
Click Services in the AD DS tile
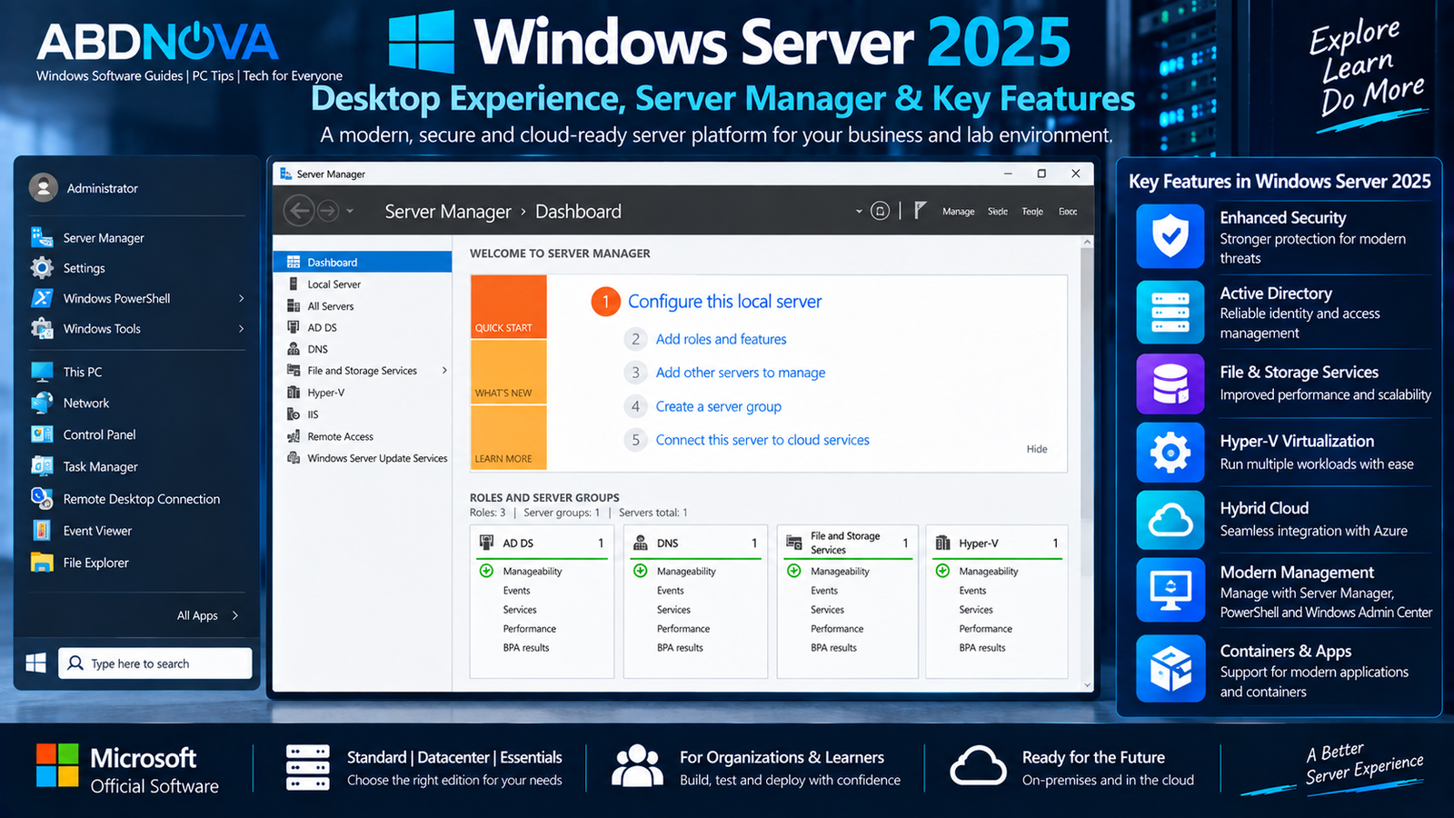(x=520, y=610)
